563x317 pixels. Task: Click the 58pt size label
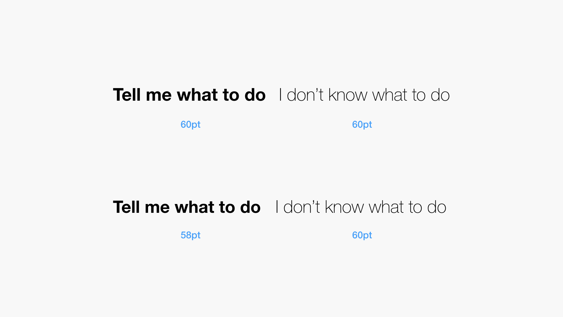coord(190,235)
